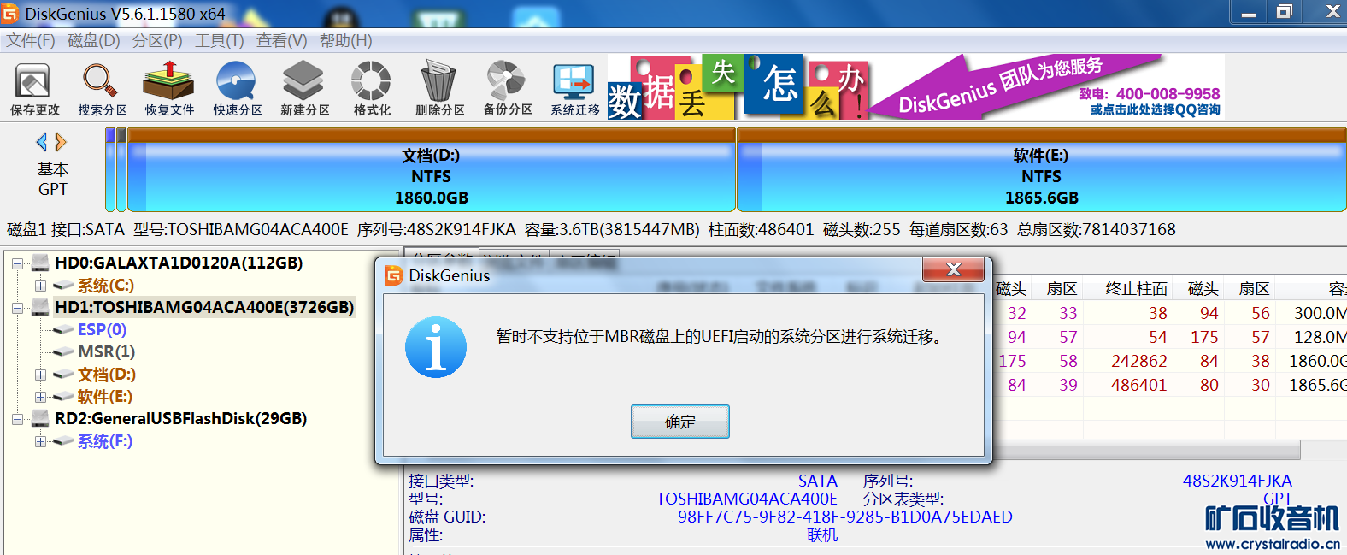Expand the 文档(D:) tree node
The height and width of the screenshot is (555, 1347).
(40, 375)
